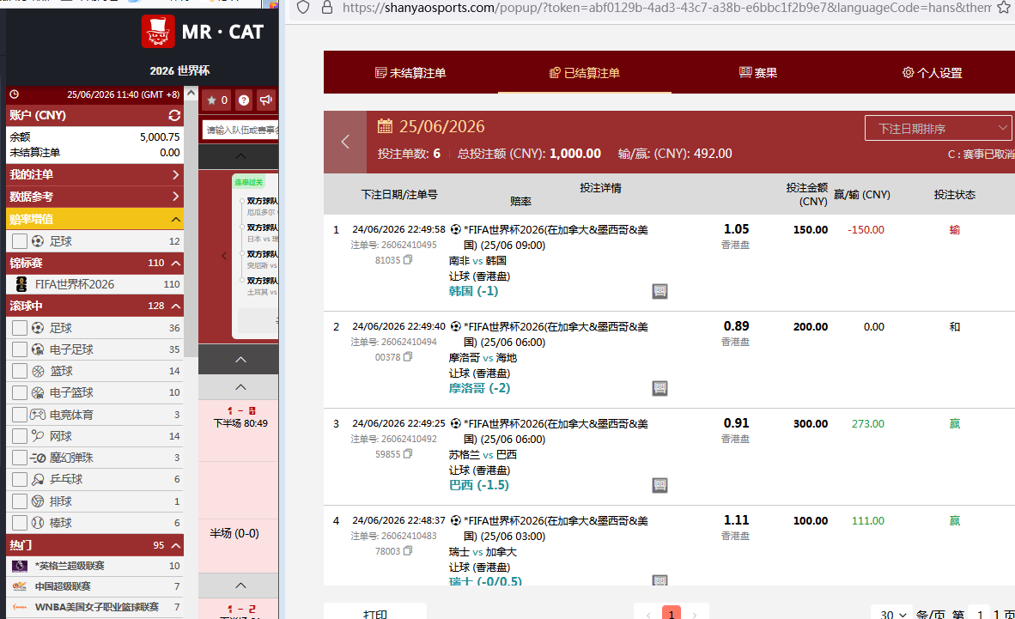Click the 棒球 checkbox
This screenshot has width=1015, height=619.
20,523
